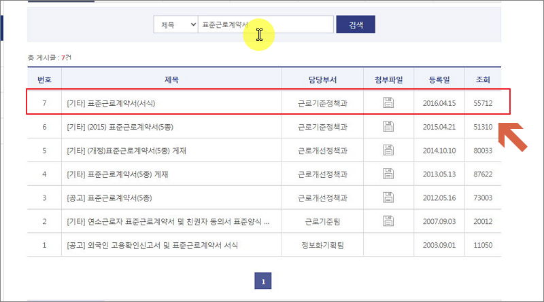Go to page 1 in pagination
544x302 pixels.
pos(263,281)
